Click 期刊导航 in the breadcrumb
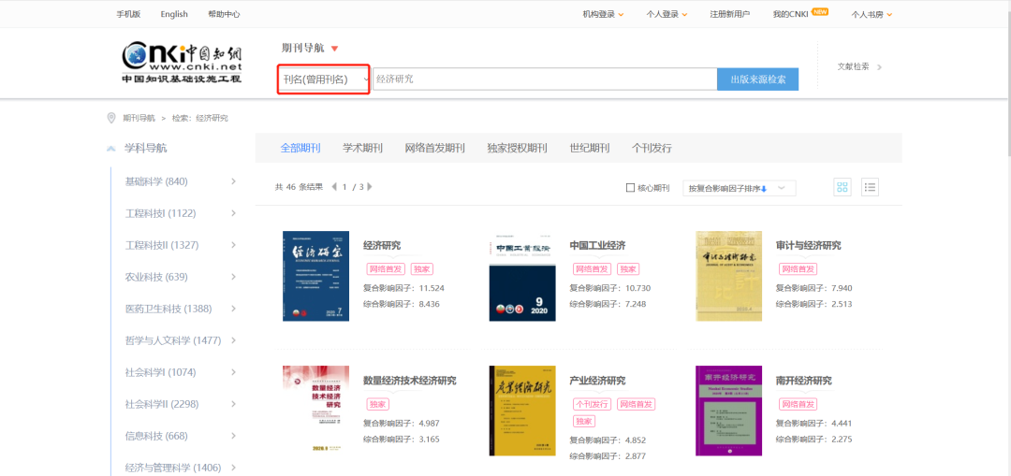This screenshot has height=476, width=1011. point(139,118)
